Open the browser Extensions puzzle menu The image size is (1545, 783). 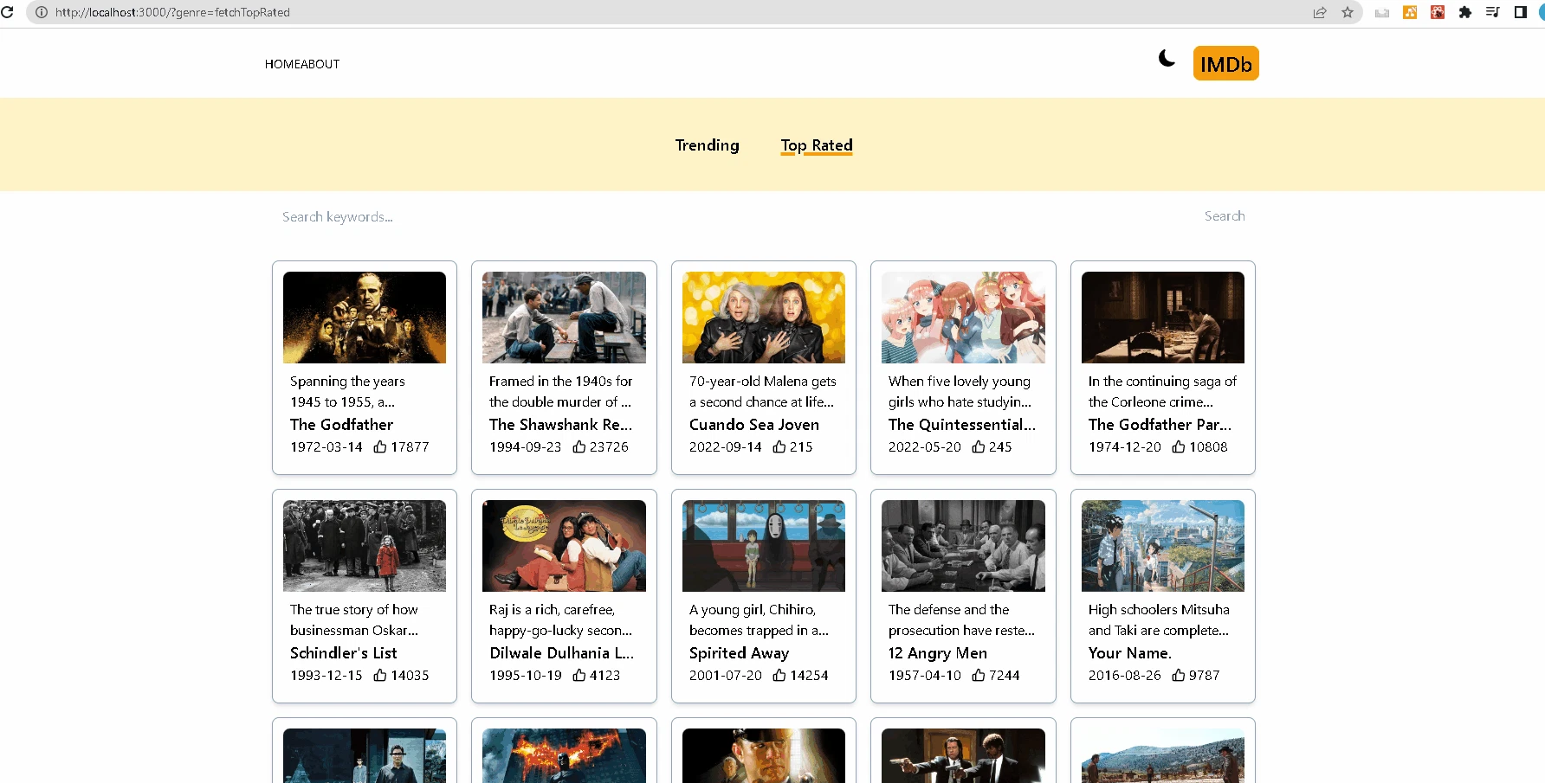point(1465,12)
